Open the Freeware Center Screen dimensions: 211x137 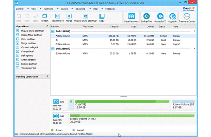[x=187, y=18]
